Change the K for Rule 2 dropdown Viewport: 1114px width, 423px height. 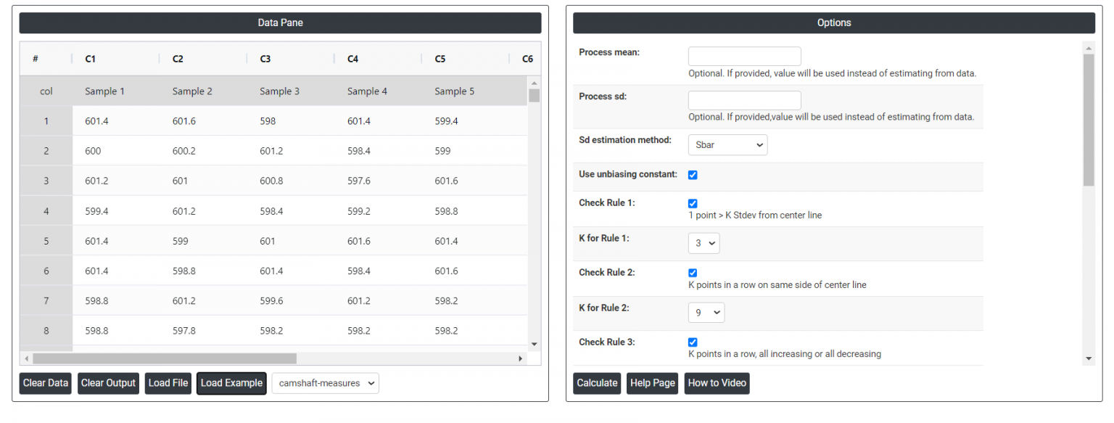point(706,313)
